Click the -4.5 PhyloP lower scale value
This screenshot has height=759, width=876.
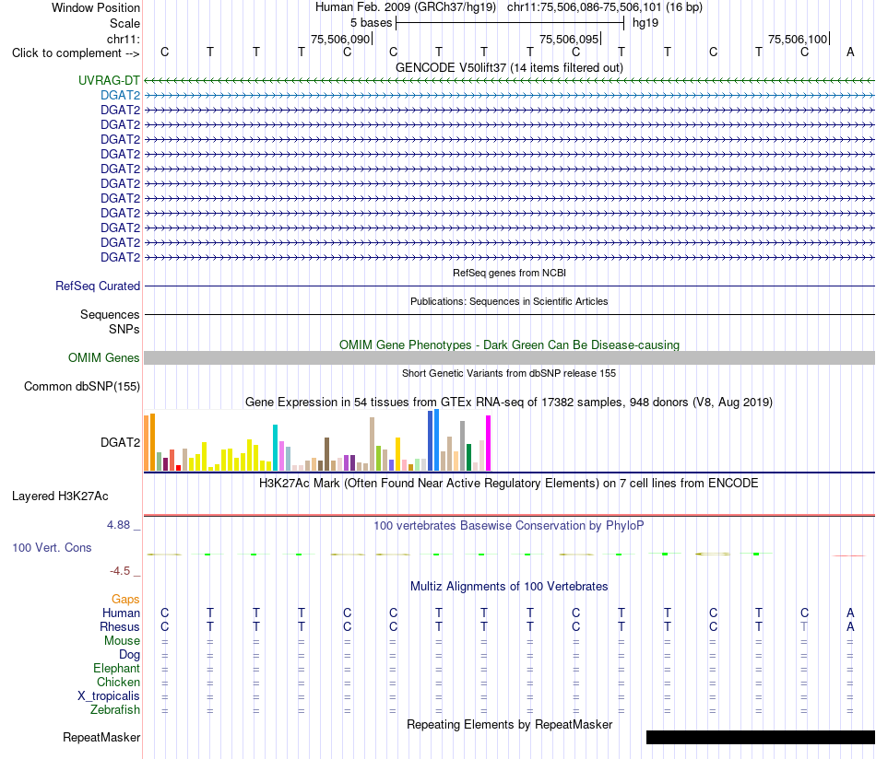click(x=120, y=570)
